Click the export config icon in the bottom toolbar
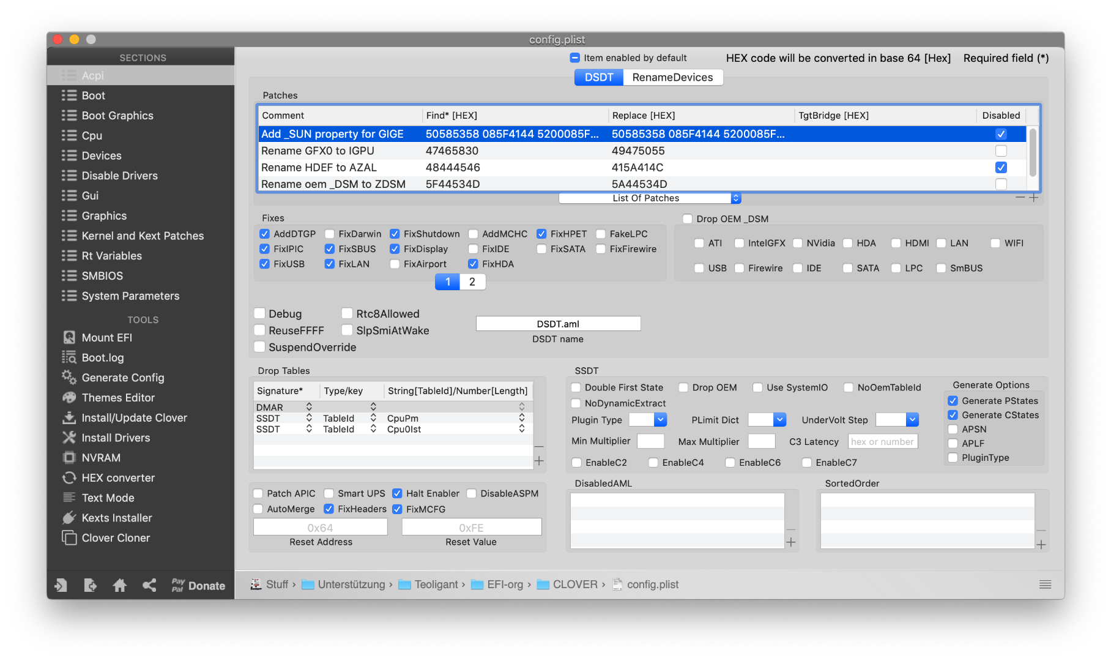 [x=90, y=585]
